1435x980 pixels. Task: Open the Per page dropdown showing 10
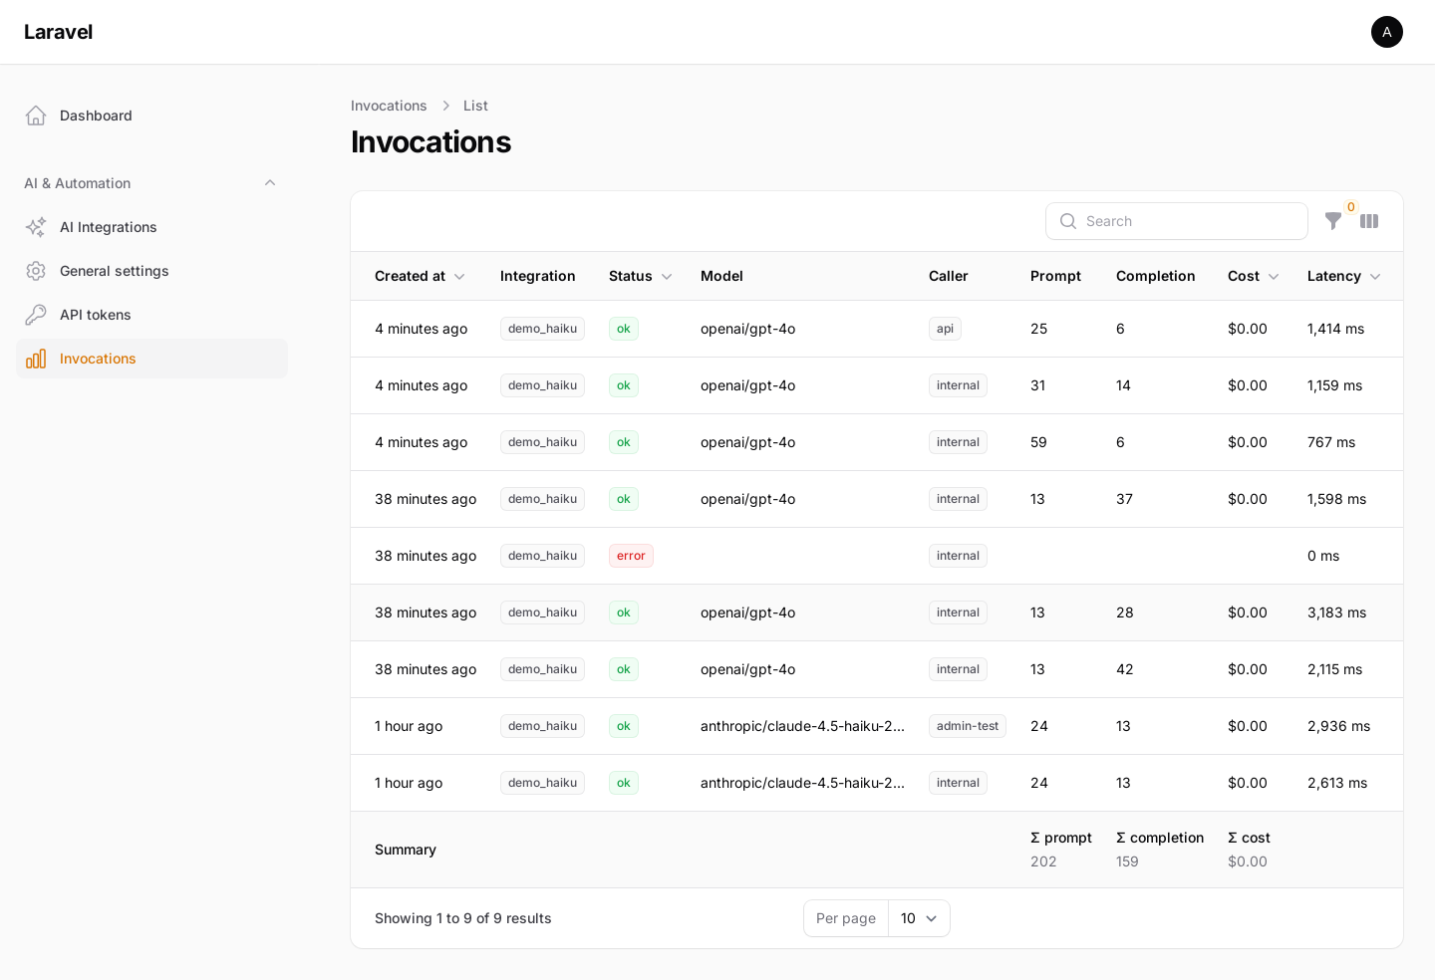pyautogui.click(x=919, y=918)
